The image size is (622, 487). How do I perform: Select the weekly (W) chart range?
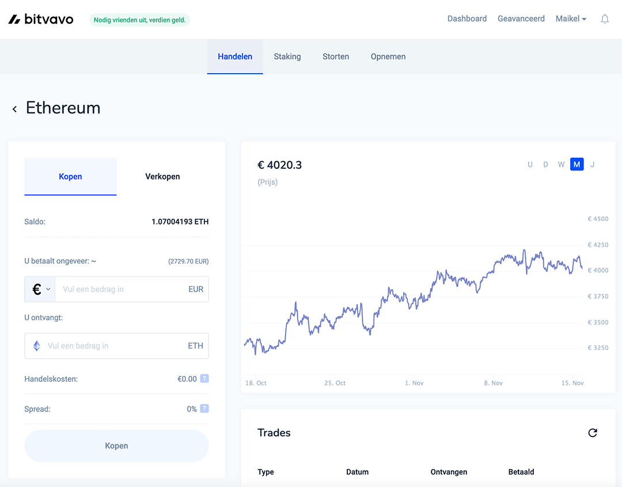(561, 165)
